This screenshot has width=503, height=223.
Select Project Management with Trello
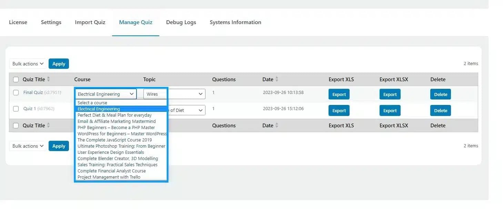pos(121,177)
